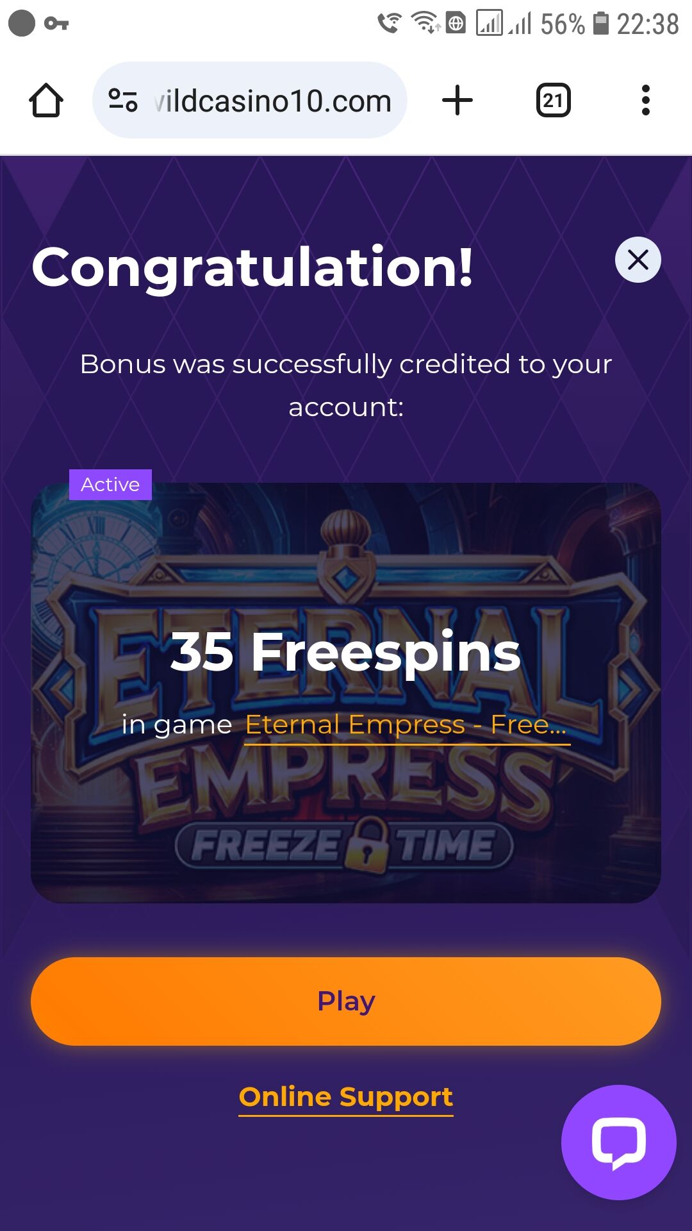Tap the Wi-Fi calling phone icon

tap(390, 23)
